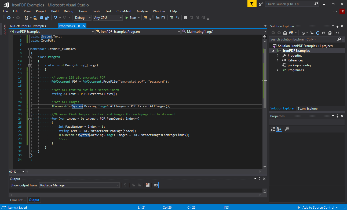Screen dimensions: 347x210
Task: Expand the Properties node in Solution Explorer
Action: tap(278, 56)
